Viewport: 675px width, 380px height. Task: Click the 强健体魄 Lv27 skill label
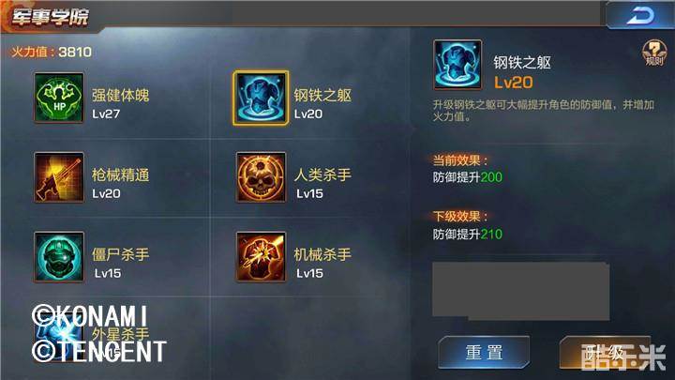[121, 104]
